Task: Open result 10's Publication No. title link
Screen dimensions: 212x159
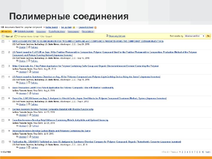Action: (97, 142)
